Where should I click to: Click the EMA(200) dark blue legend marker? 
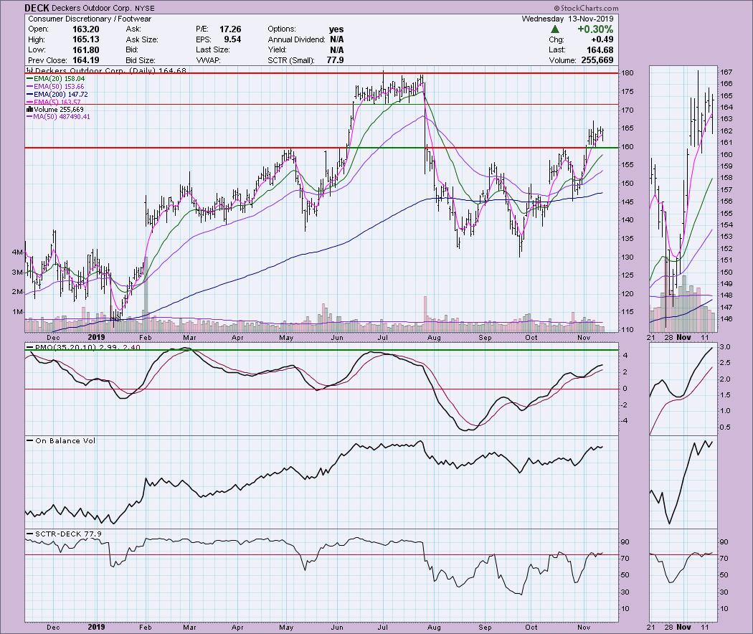click(x=30, y=95)
